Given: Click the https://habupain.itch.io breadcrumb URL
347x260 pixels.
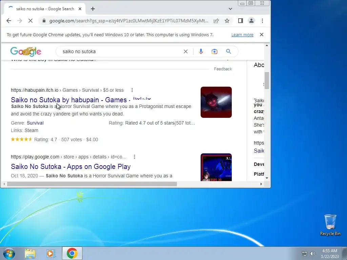Looking at the screenshot, I should point(35,90).
